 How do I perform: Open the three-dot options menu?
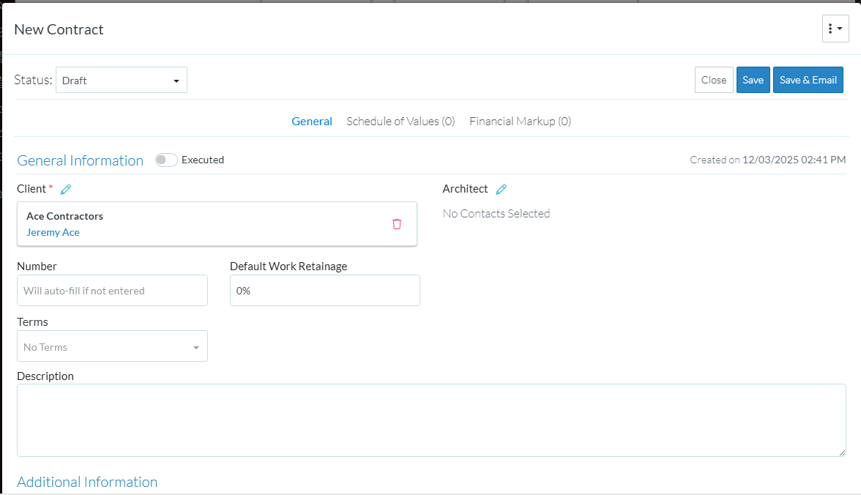tap(835, 29)
